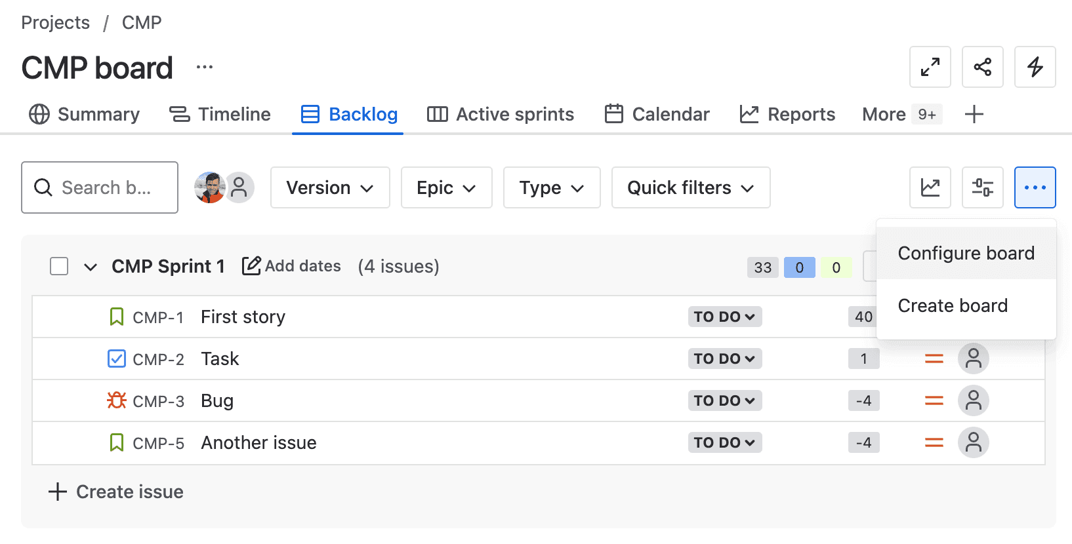Viewport: 1072px width, 544px height.
Task: Click the plus icon to add tab
Action: [974, 114]
